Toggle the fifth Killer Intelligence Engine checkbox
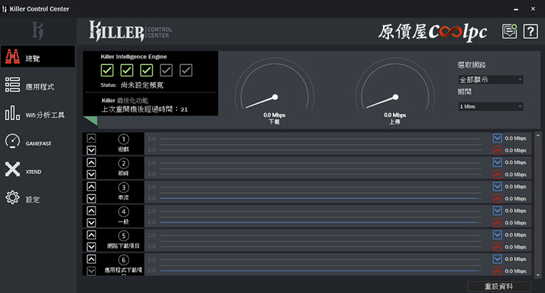The width and height of the screenshot is (545, 293). point(186,71)
